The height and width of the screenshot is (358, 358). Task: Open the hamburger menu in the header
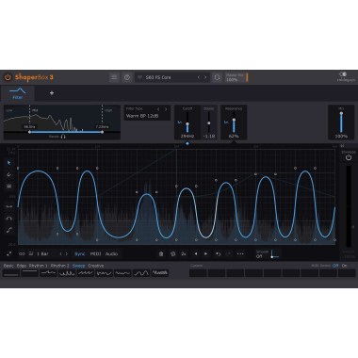[x=114, y=77]
